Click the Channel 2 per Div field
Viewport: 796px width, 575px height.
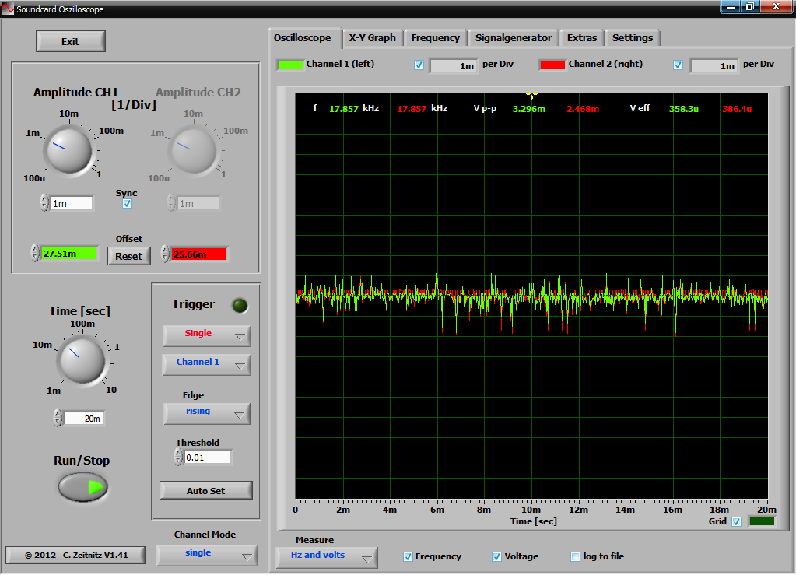(x=714, y=66)
